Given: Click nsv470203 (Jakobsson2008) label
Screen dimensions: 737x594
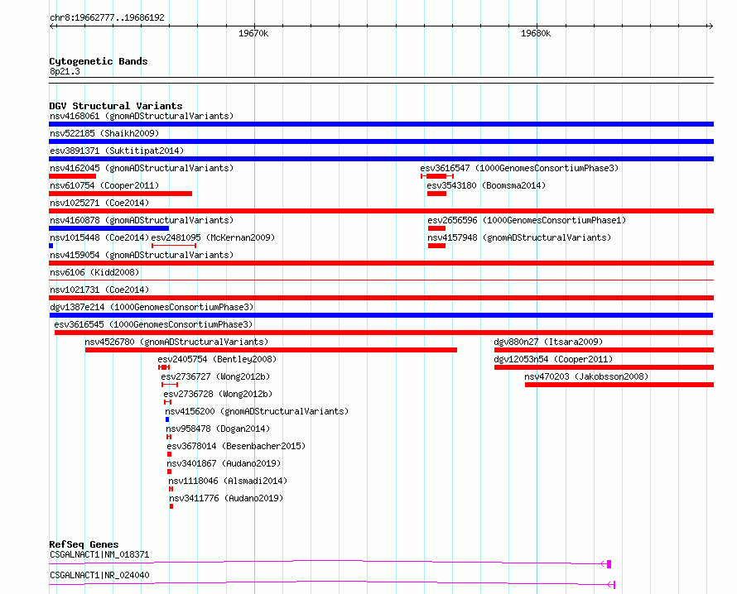Looking at the screenshot, I should pyautogui.click(x=586, y=376).
